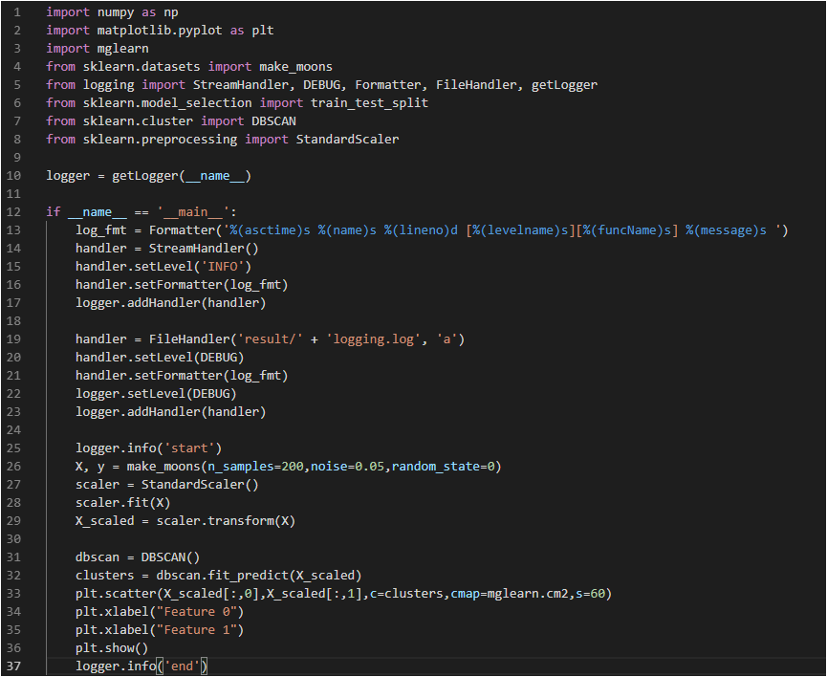Click 'scaler.fit(X)' on line 28
Viewport: 827px width, 677px height.
[x=123, y=503]
